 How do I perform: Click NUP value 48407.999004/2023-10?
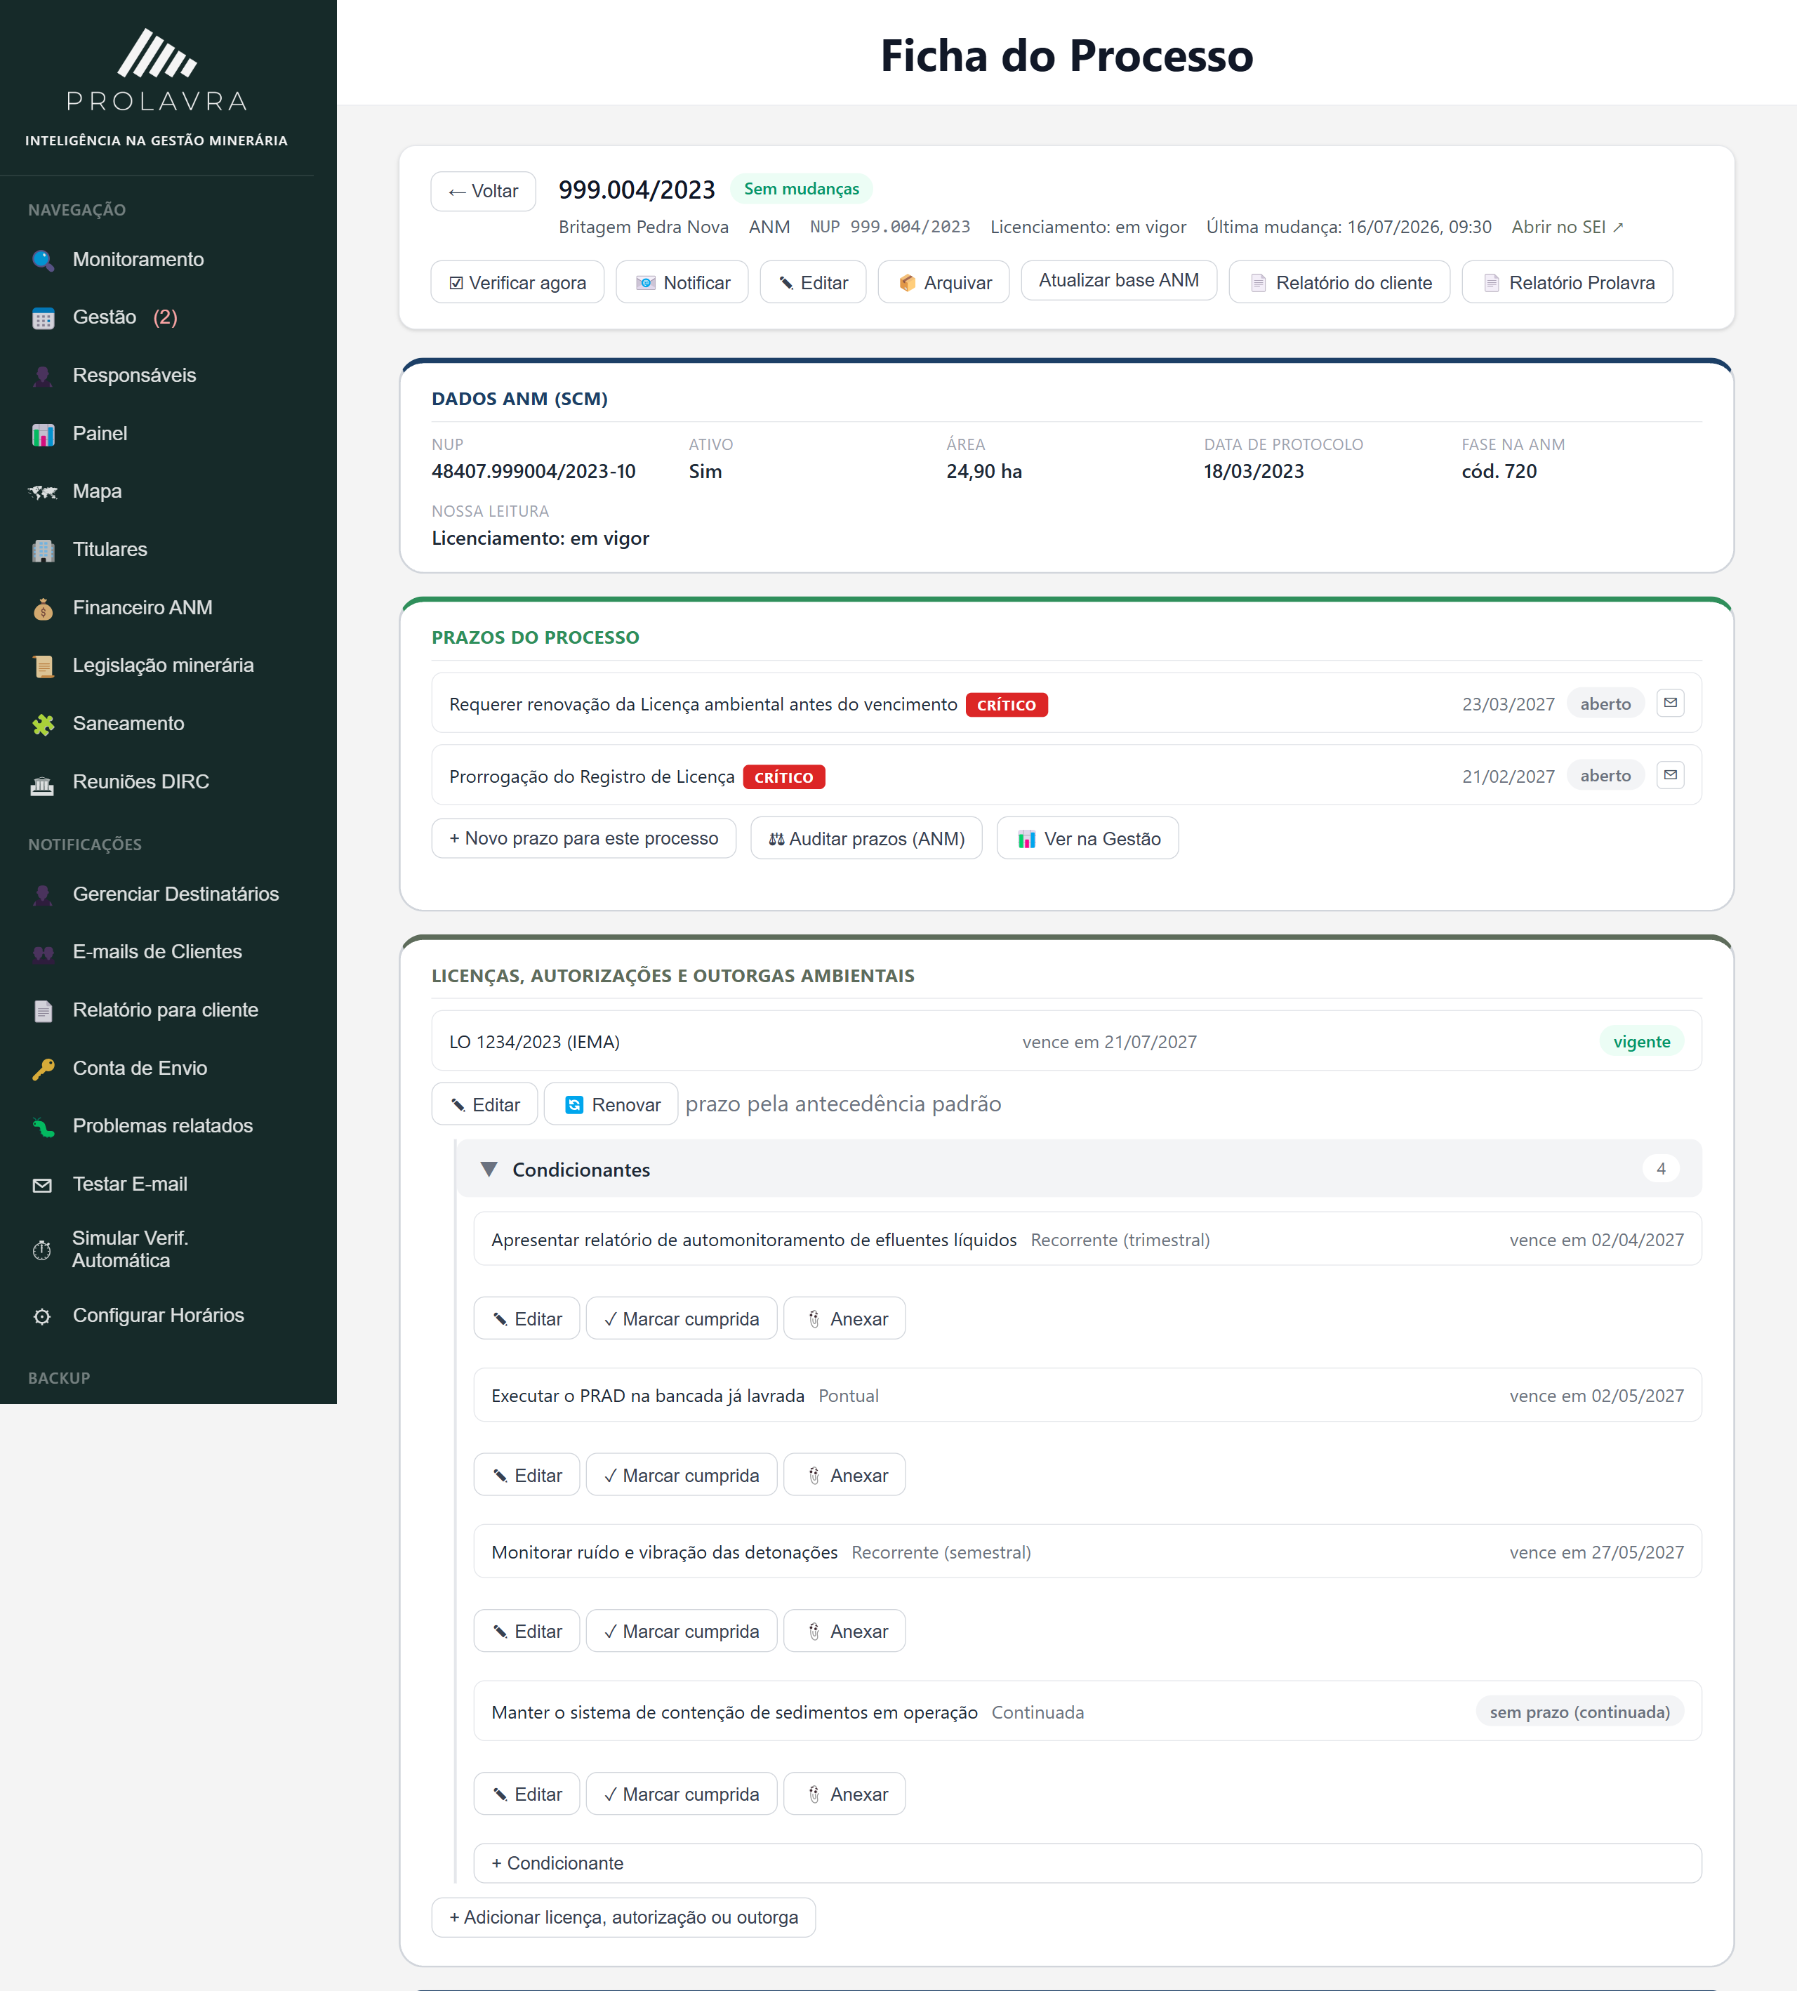click(533, 472)
